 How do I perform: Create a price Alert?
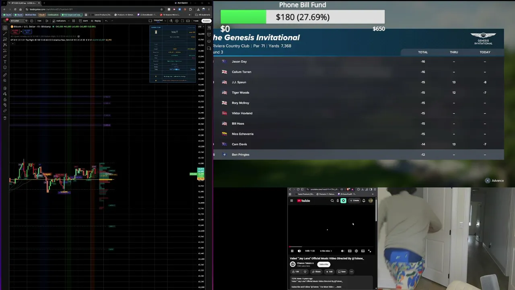(x=84, y=21)
